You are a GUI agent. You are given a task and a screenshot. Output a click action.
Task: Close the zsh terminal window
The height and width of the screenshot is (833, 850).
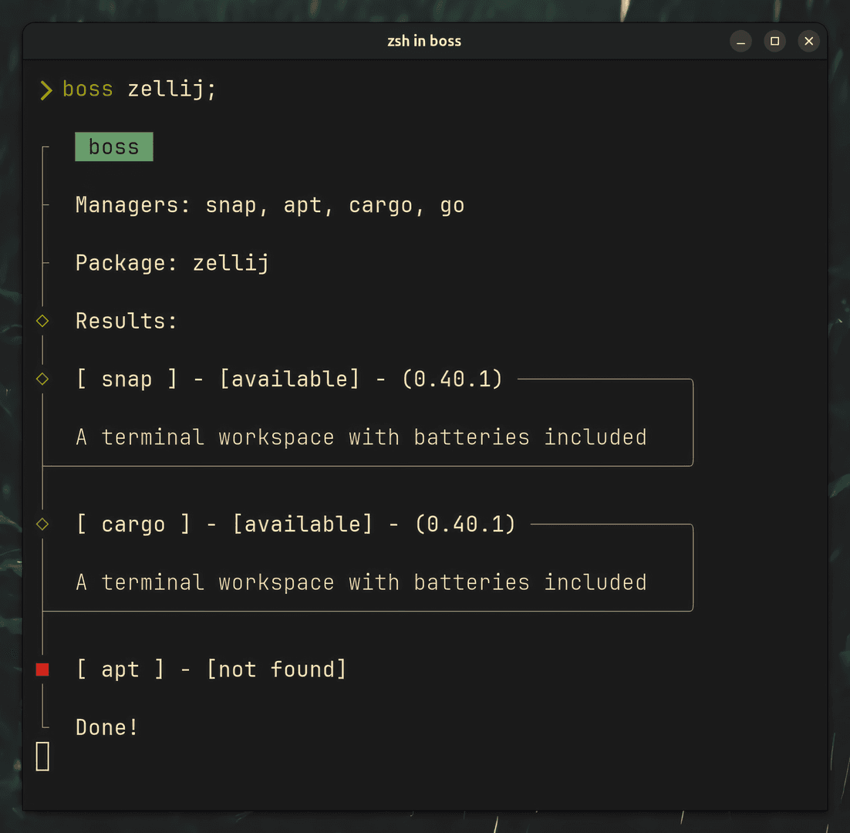[x=808, y=42]
